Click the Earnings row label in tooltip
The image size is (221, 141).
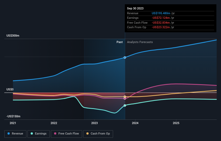coord(133,18)
